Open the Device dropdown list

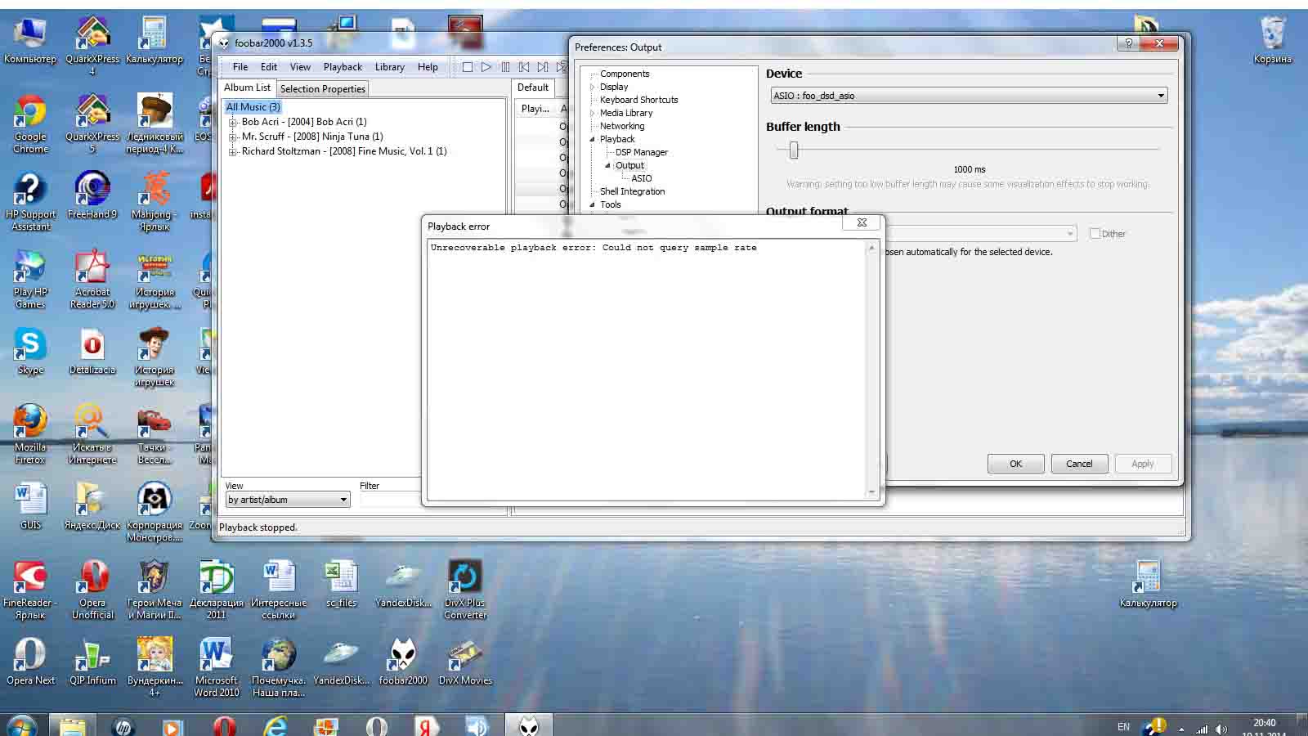pos(1160,96)
